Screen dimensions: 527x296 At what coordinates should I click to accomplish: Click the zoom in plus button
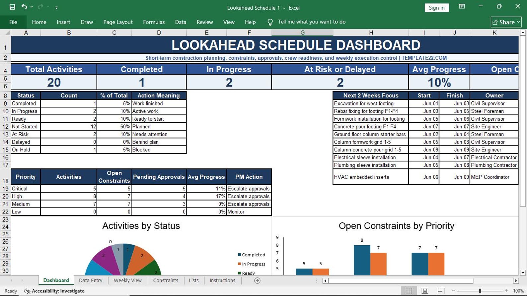[506, 291]
